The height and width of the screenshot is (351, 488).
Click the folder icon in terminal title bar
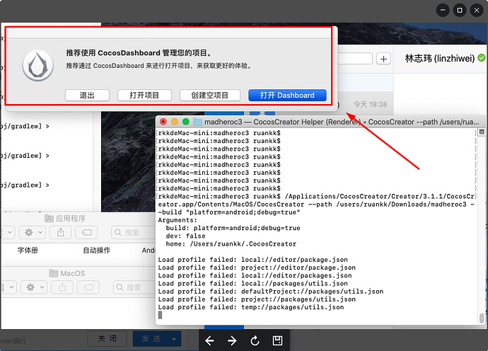tap(197, 122)
